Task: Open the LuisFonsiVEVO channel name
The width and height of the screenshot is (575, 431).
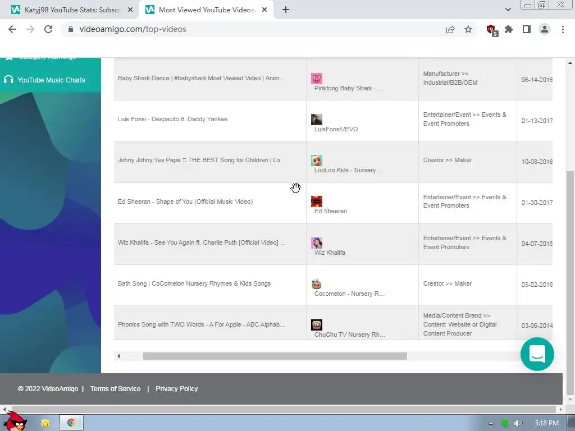Action: (336, 130)
